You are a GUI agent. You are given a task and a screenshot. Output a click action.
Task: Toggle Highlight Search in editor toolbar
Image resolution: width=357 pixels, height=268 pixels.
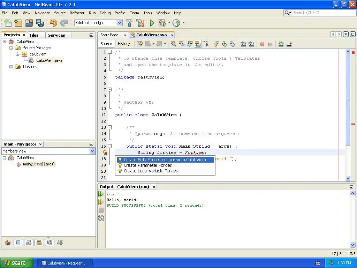tap(197, 44)
